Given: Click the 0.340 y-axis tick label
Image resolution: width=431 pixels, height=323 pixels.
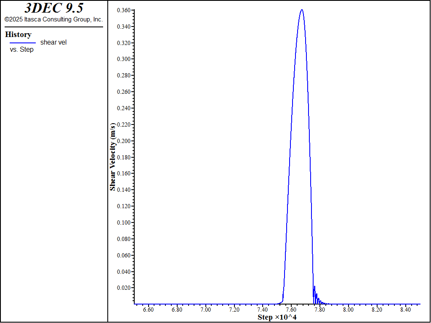Looking at the screenshot, I should point(124,26).
